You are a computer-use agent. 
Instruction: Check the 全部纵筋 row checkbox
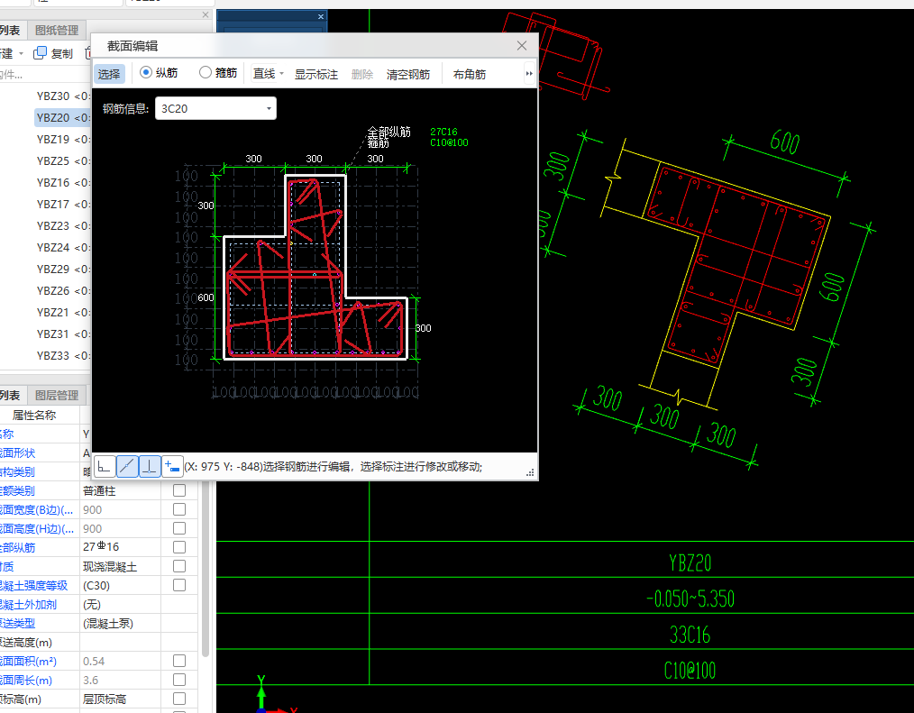pos(179,547)
